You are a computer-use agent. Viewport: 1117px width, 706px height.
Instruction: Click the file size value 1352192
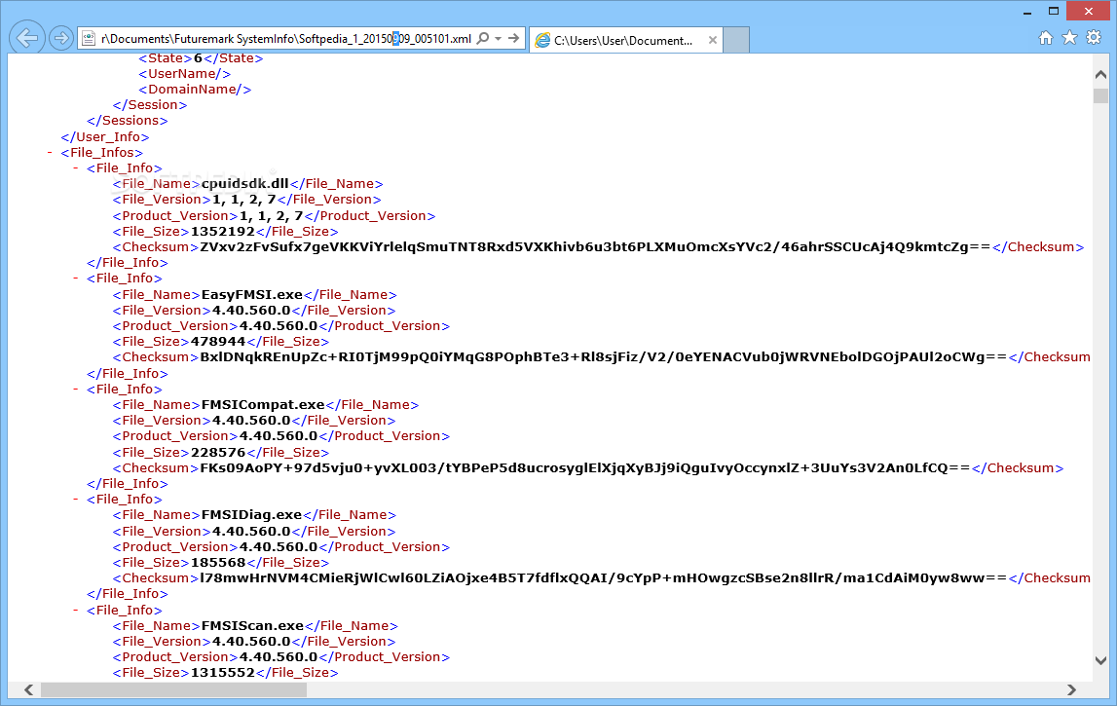[223, 232]
